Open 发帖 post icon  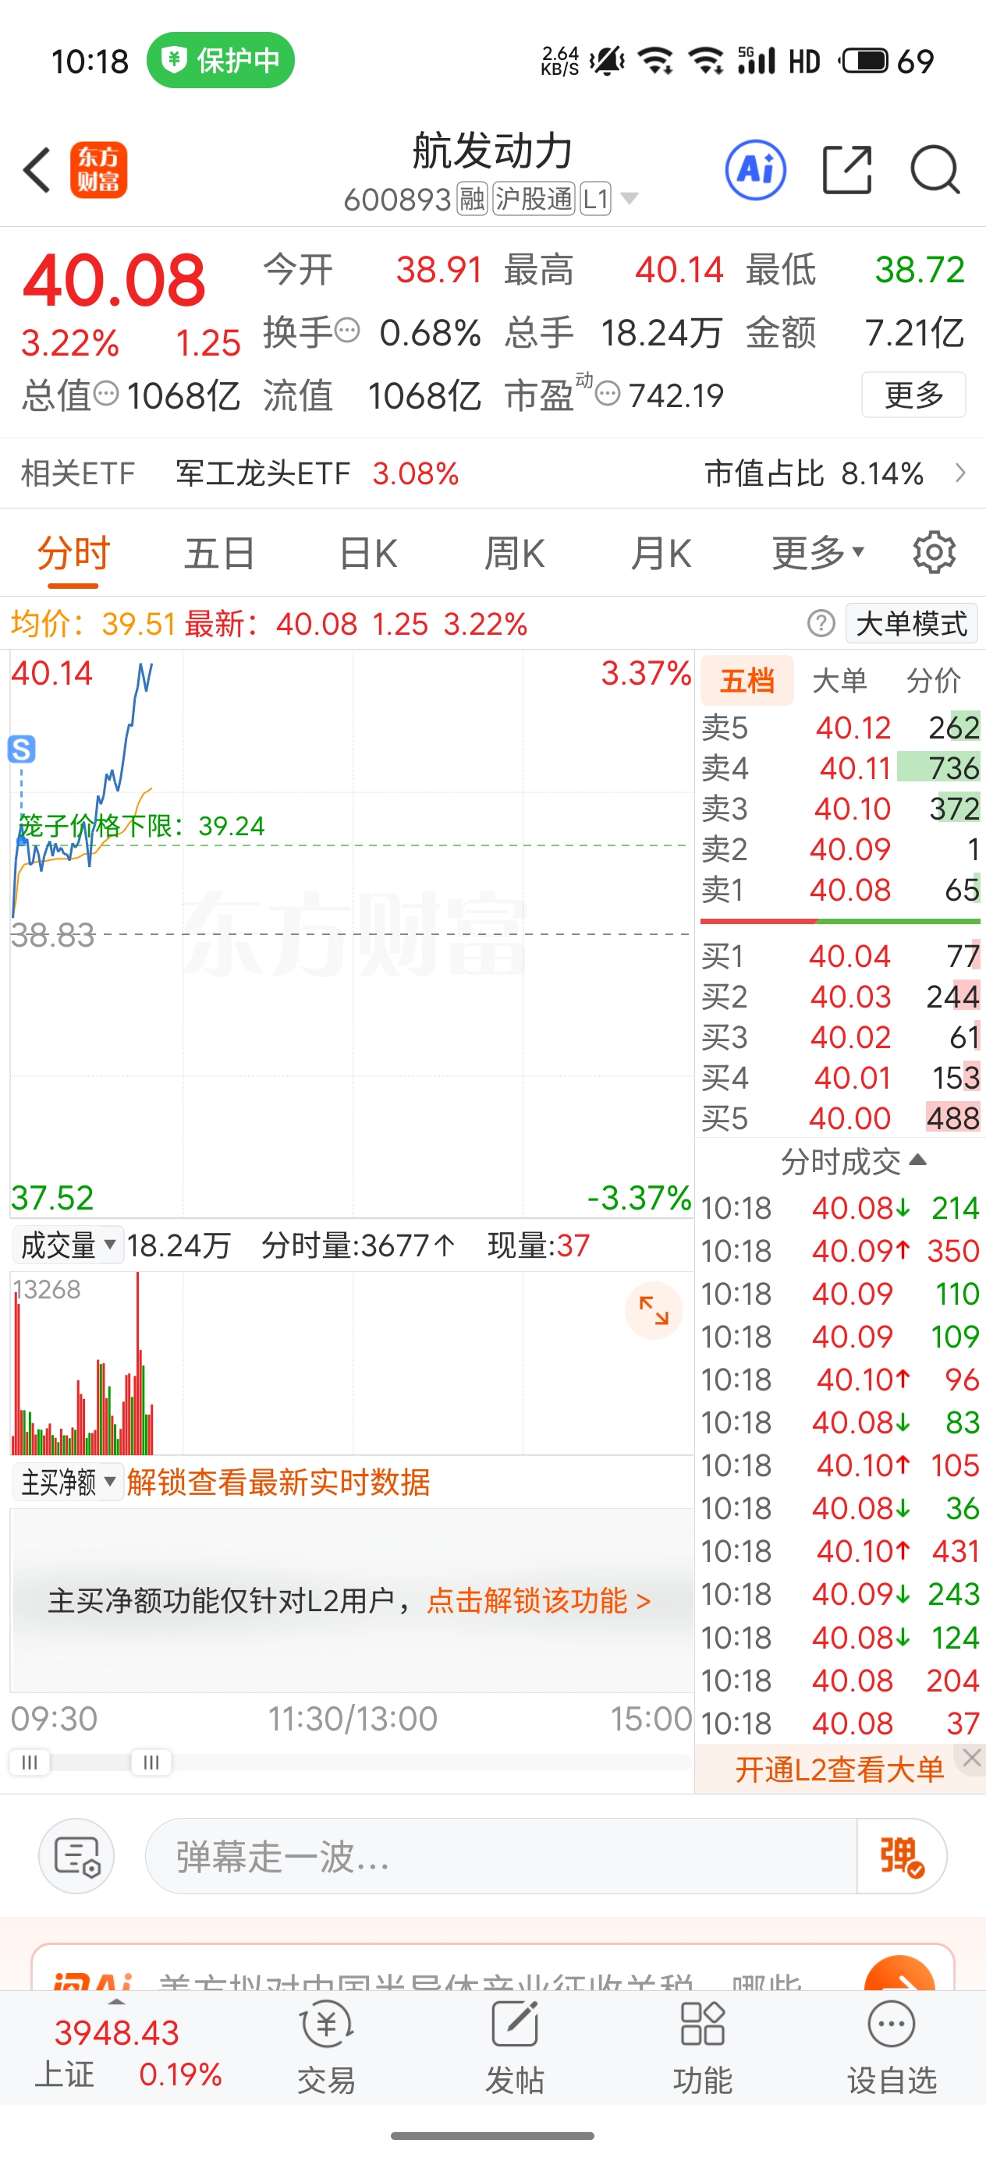tap(515, 2048)
